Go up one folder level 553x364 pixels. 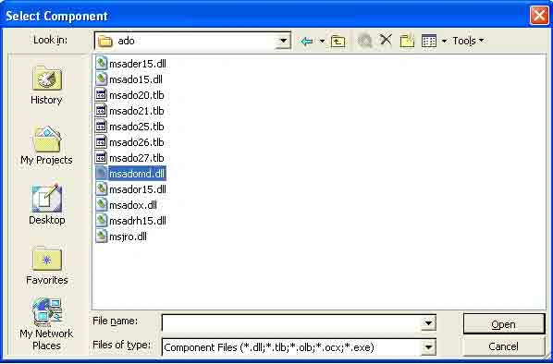pos(338,42)
